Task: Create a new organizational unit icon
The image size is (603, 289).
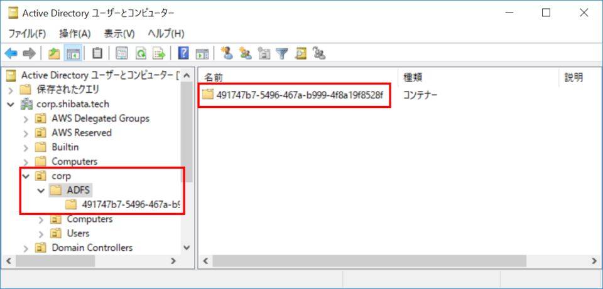Action: tap(264, 54)
